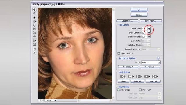Click the OK button
The width and height of the screenshot is (186, 105).
pos(139,10)
